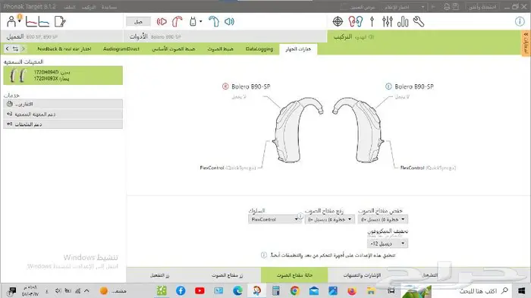Viewport: 531px width, 298px height.
Task: Open the bar chart icon
Action: (403, 22)
